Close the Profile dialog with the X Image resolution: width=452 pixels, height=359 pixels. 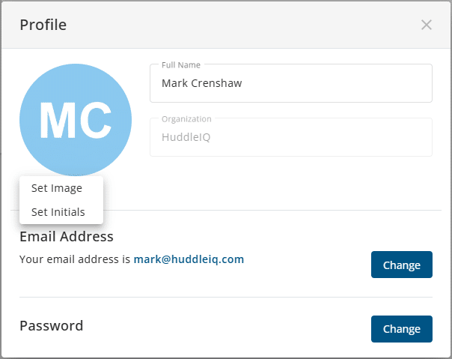[x=427, y=25]
